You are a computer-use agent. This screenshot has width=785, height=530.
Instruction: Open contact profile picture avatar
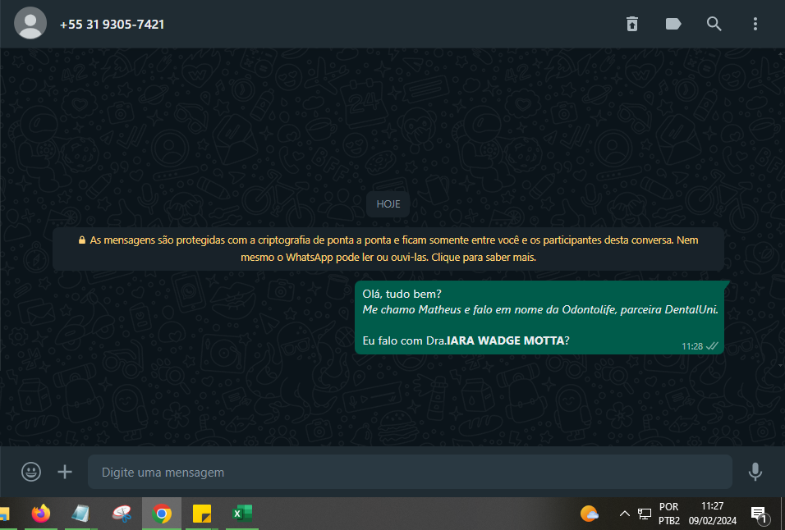(x=30, y=23)
